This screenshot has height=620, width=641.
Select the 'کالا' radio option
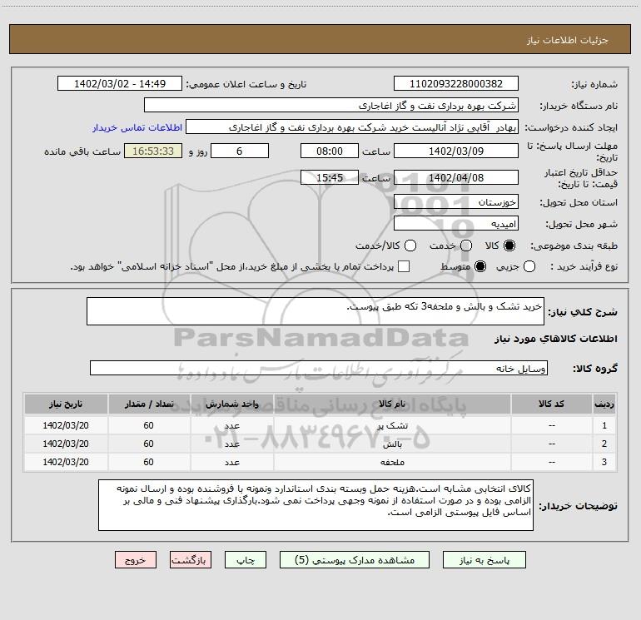click(x=509, y=246)
